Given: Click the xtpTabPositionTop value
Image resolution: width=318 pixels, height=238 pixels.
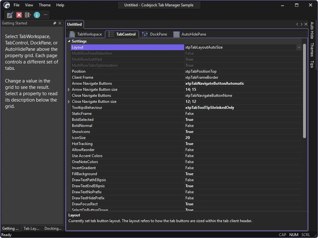Looking at the screenshot, I should (201, 71).
